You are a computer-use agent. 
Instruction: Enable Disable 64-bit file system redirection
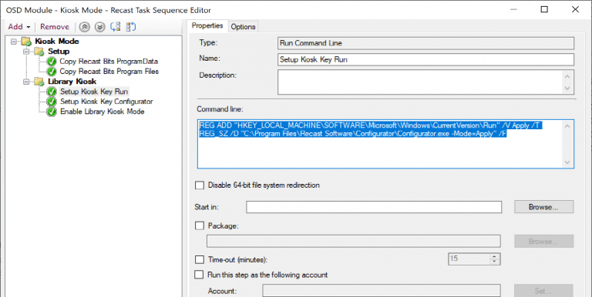click(x=199, y=185)
